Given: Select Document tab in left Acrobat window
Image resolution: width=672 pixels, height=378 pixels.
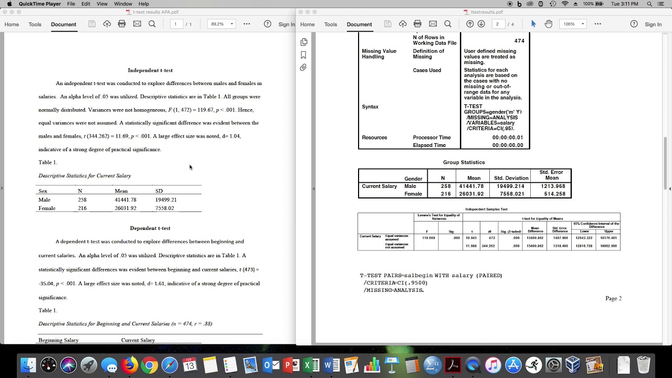Looking at the screenshot, I should coord(64,24).
